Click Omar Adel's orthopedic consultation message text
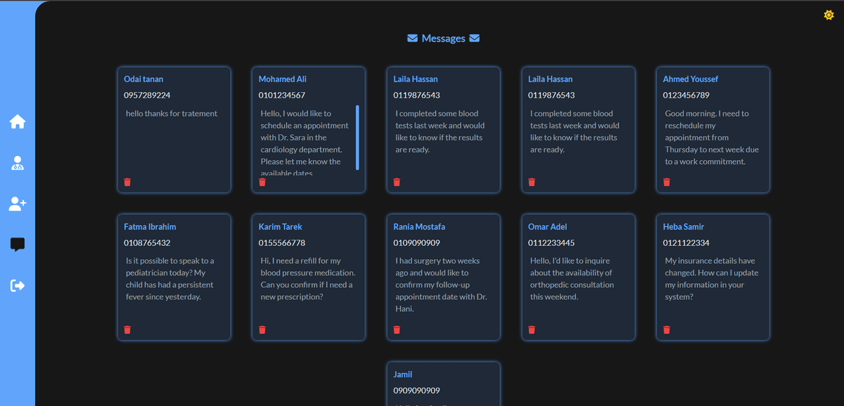This screenshot has height=406, width=844. (571, 279)
